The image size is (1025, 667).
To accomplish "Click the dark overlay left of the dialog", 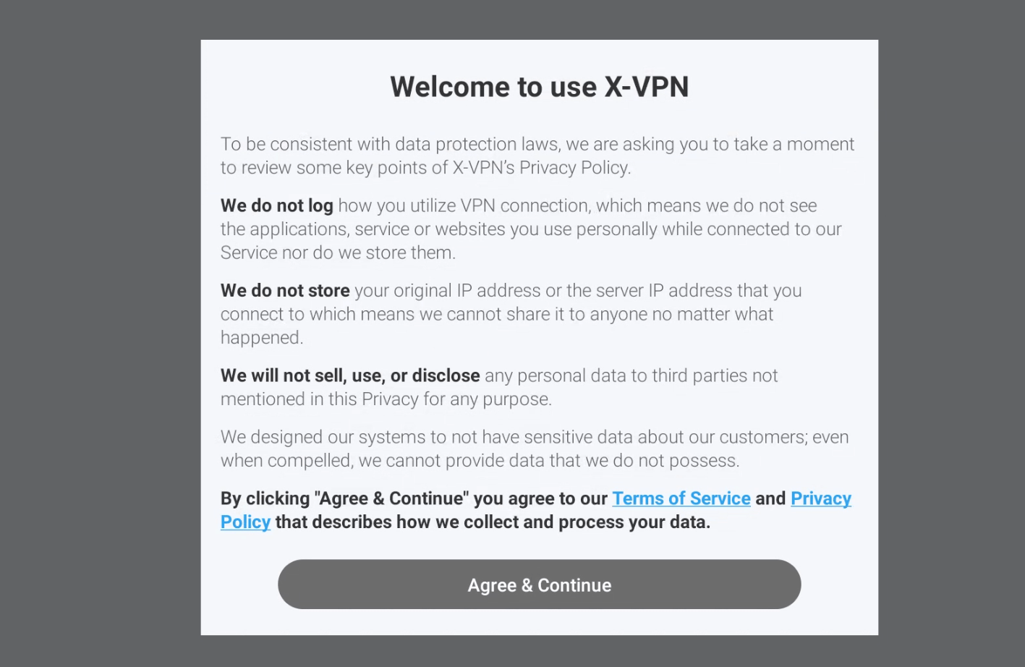I will tap(100, 333).
